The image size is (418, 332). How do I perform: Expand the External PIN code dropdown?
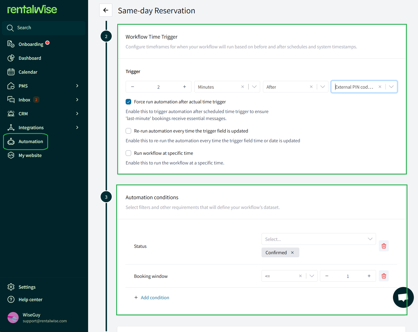click(x=391, y=87)
